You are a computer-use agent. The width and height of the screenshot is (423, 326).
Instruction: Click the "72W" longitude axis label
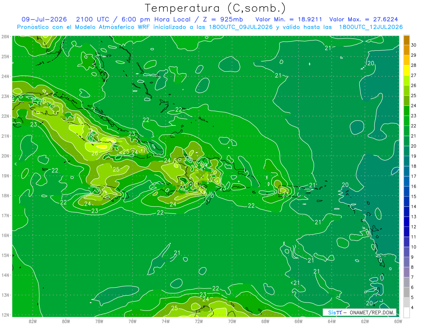click(x=199, y=321)
